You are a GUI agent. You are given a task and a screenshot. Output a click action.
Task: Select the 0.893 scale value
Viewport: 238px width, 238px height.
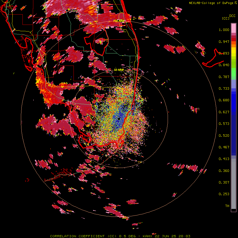pyautogui.click(x=224, y=53)
